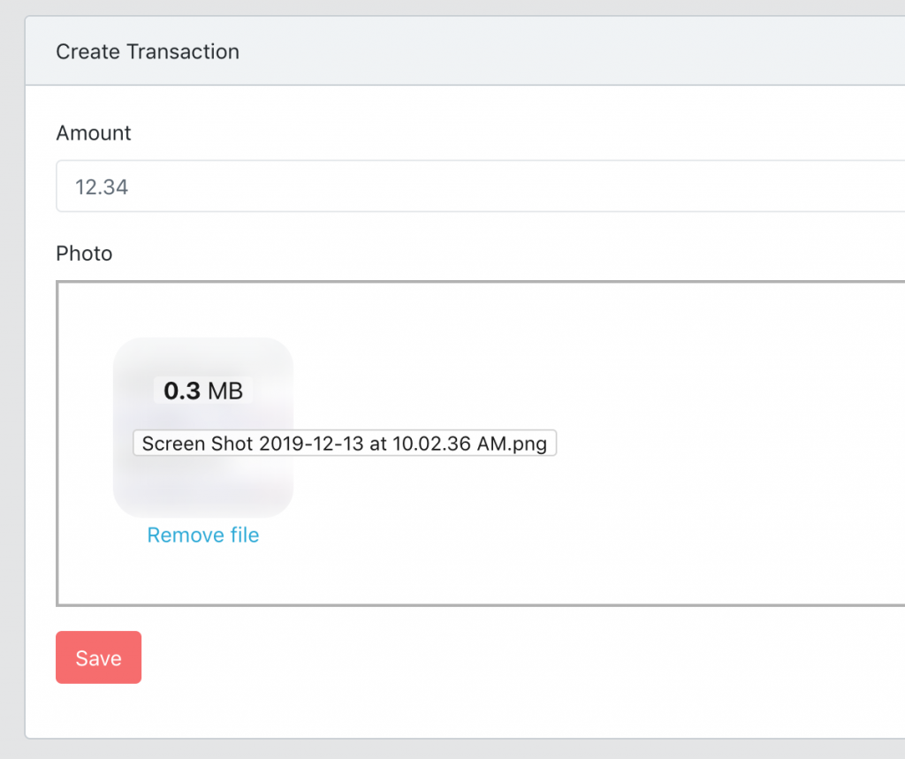Screen dimensions: 905x759
Task: Click the MB unit text on thumbnail
Action: click(224, 391)
